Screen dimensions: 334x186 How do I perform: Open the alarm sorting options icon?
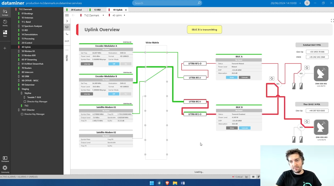click(x=259, y=177)
